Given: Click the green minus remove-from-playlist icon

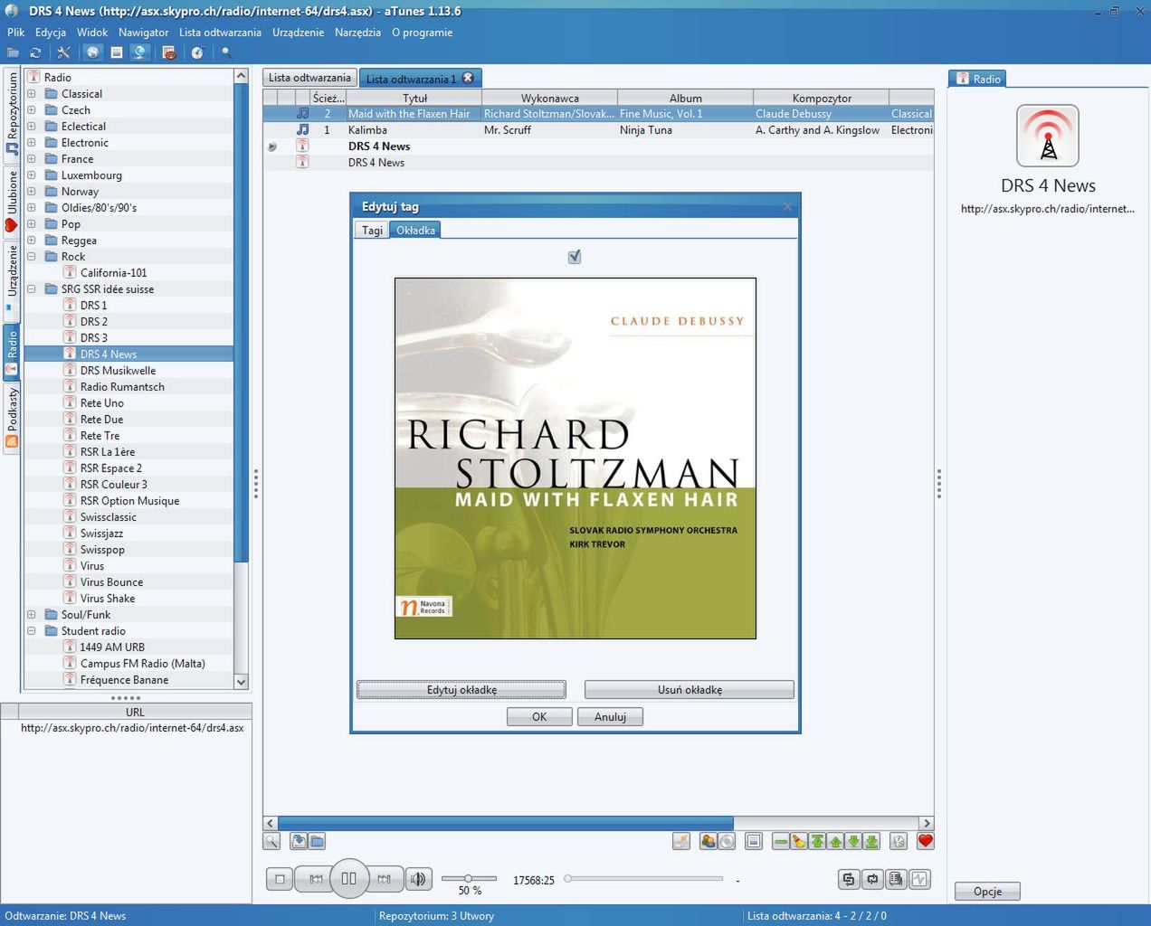Looking at the screenshot, I should [781, 842].
